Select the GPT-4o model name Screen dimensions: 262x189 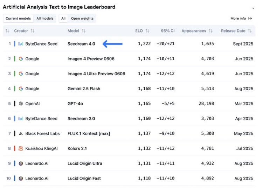coord(75,104)
